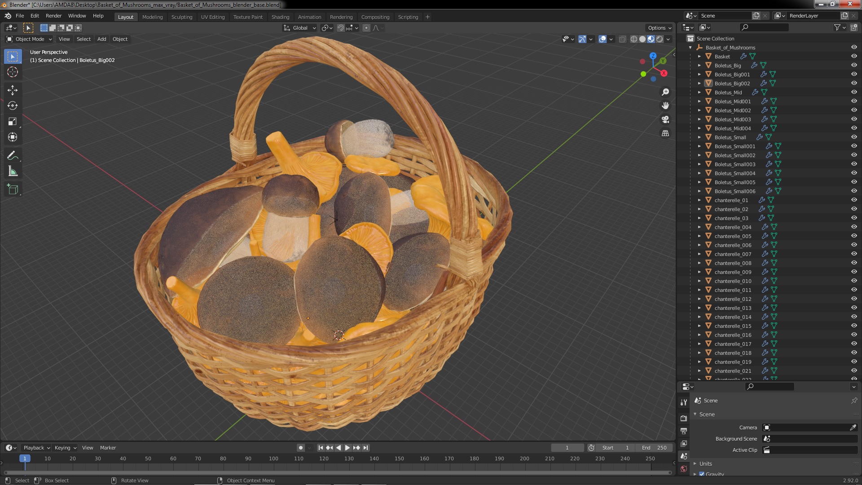Expand the Boletus_Mid001 outliner item

(x=699, y=101)
